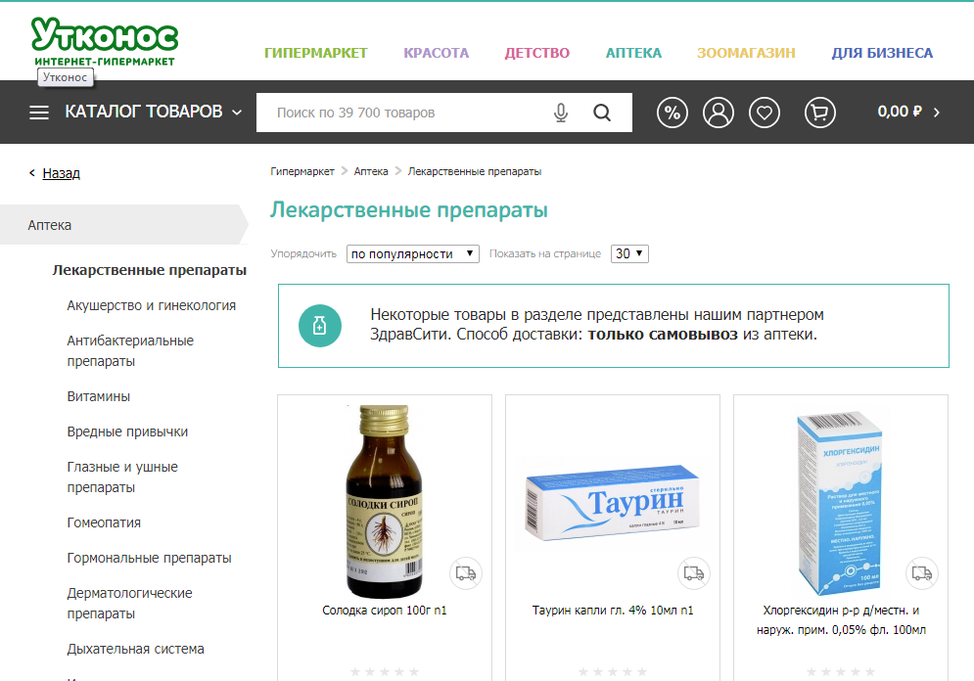974x681 pixels.
Task: Open Таурин box product image
Action: coord(613,502)
